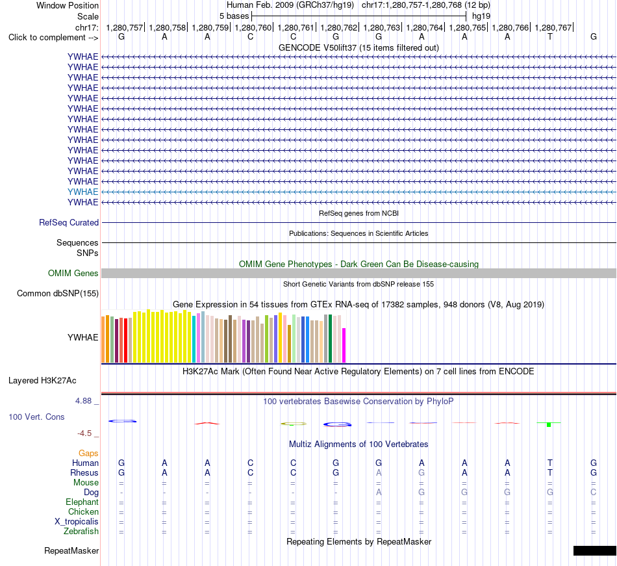Click the orange "Gaps" label

[88, 454]
